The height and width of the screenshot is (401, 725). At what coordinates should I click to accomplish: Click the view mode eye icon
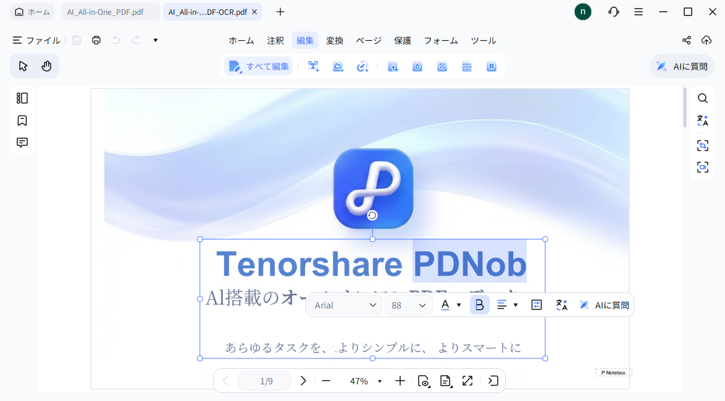point(424,381)
